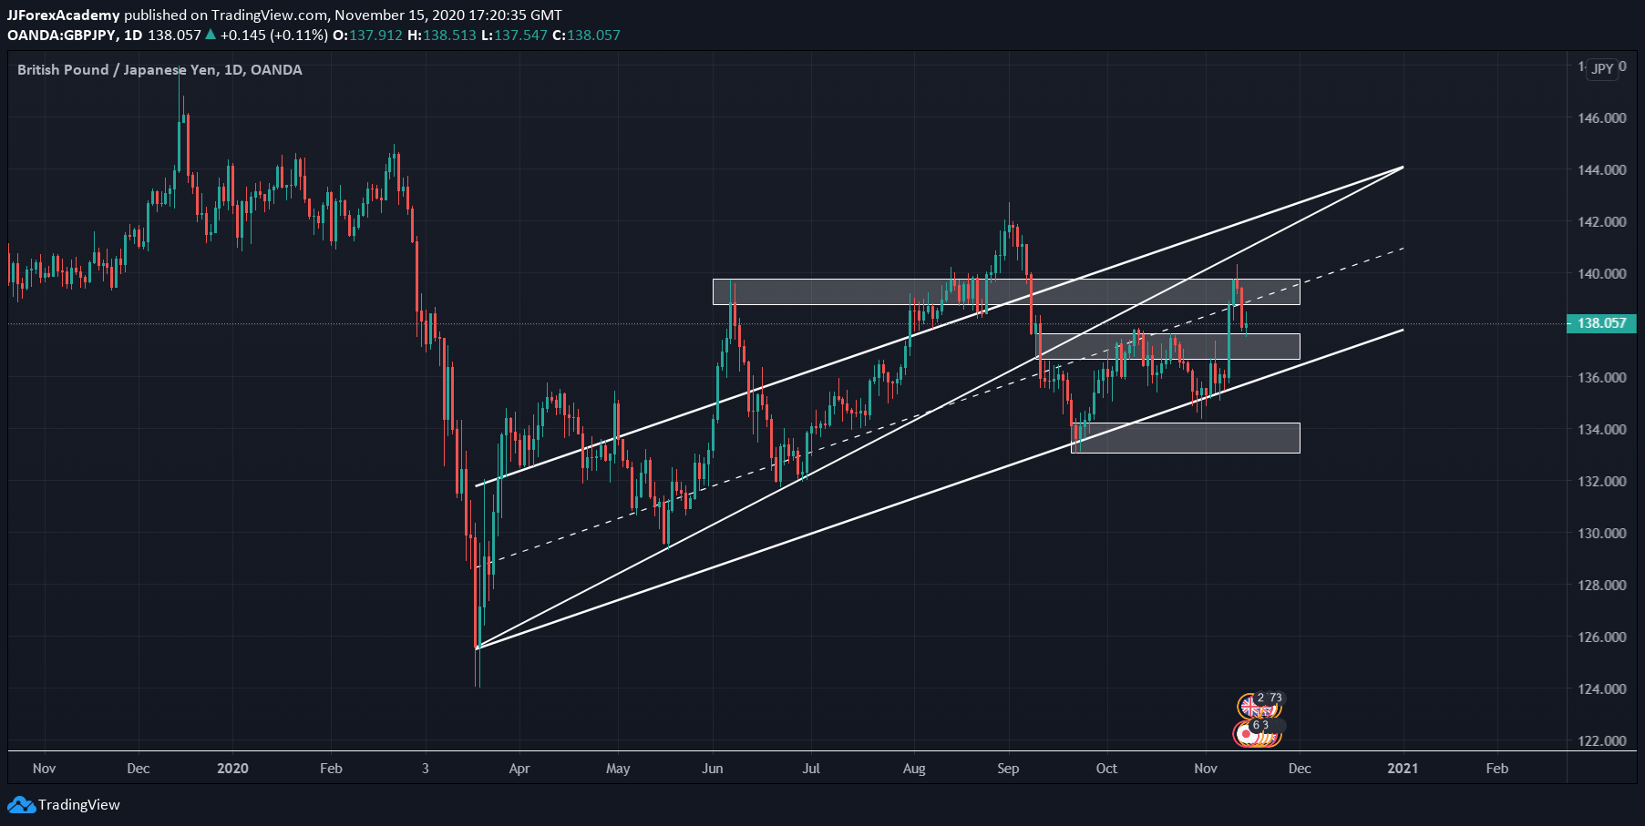Click the 140.000 price axis label
The image size is (1645, 826).
[1602, 274]
